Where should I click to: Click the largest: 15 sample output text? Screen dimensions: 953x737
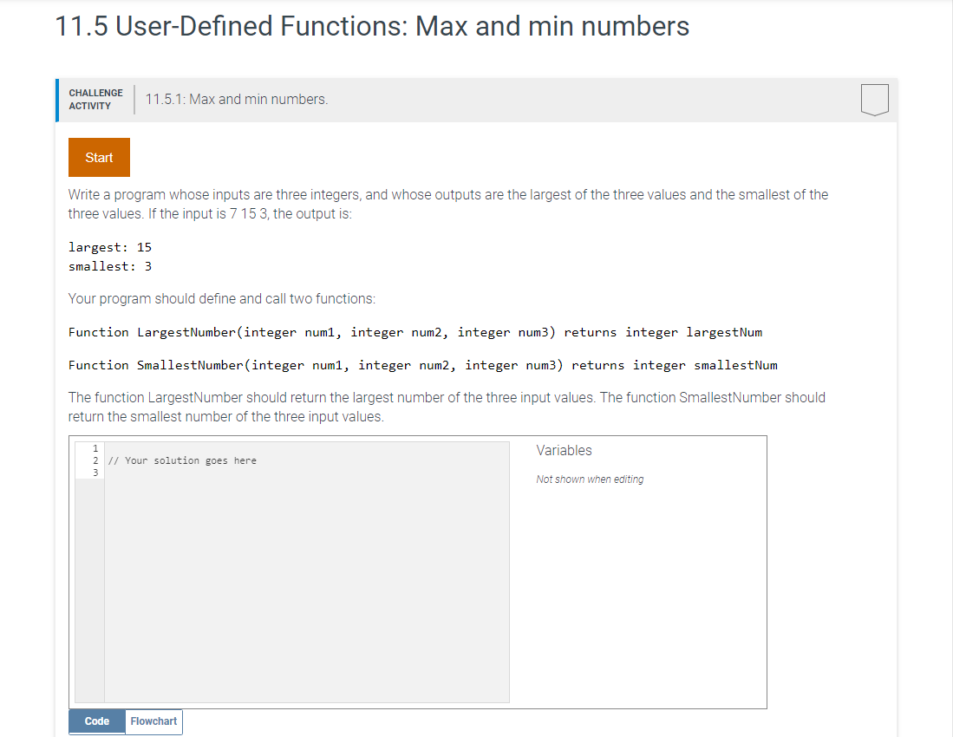[x=109, y=246]
